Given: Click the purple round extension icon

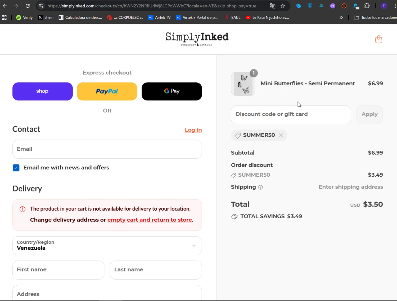Looking at the screenshot, I should point(333,6).
